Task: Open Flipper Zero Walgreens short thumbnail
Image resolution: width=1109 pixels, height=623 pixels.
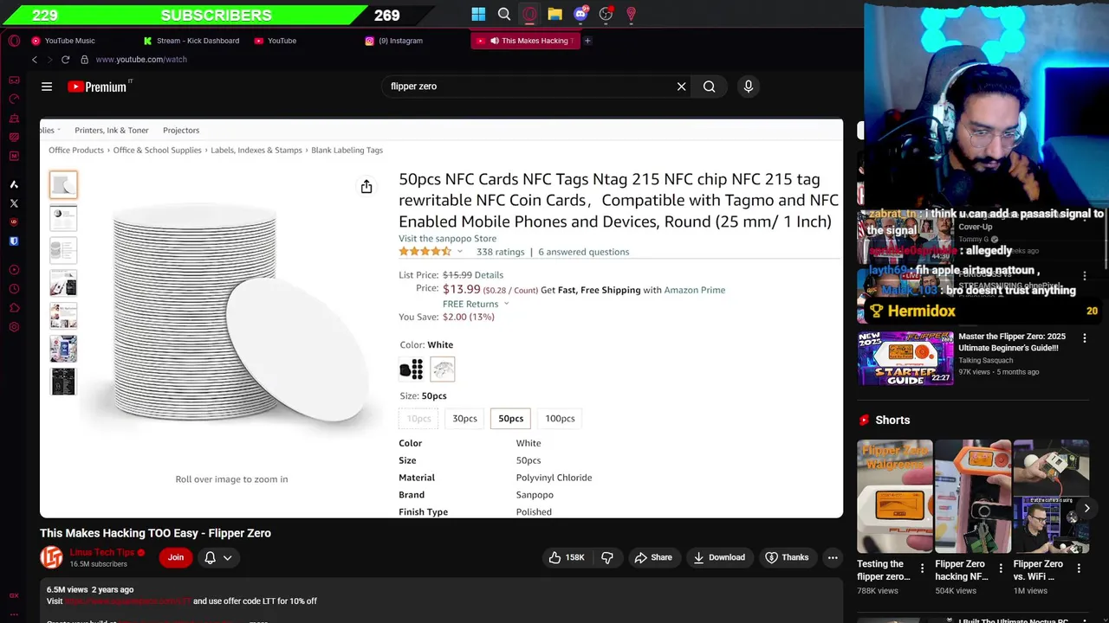Action: coord(895,496)
